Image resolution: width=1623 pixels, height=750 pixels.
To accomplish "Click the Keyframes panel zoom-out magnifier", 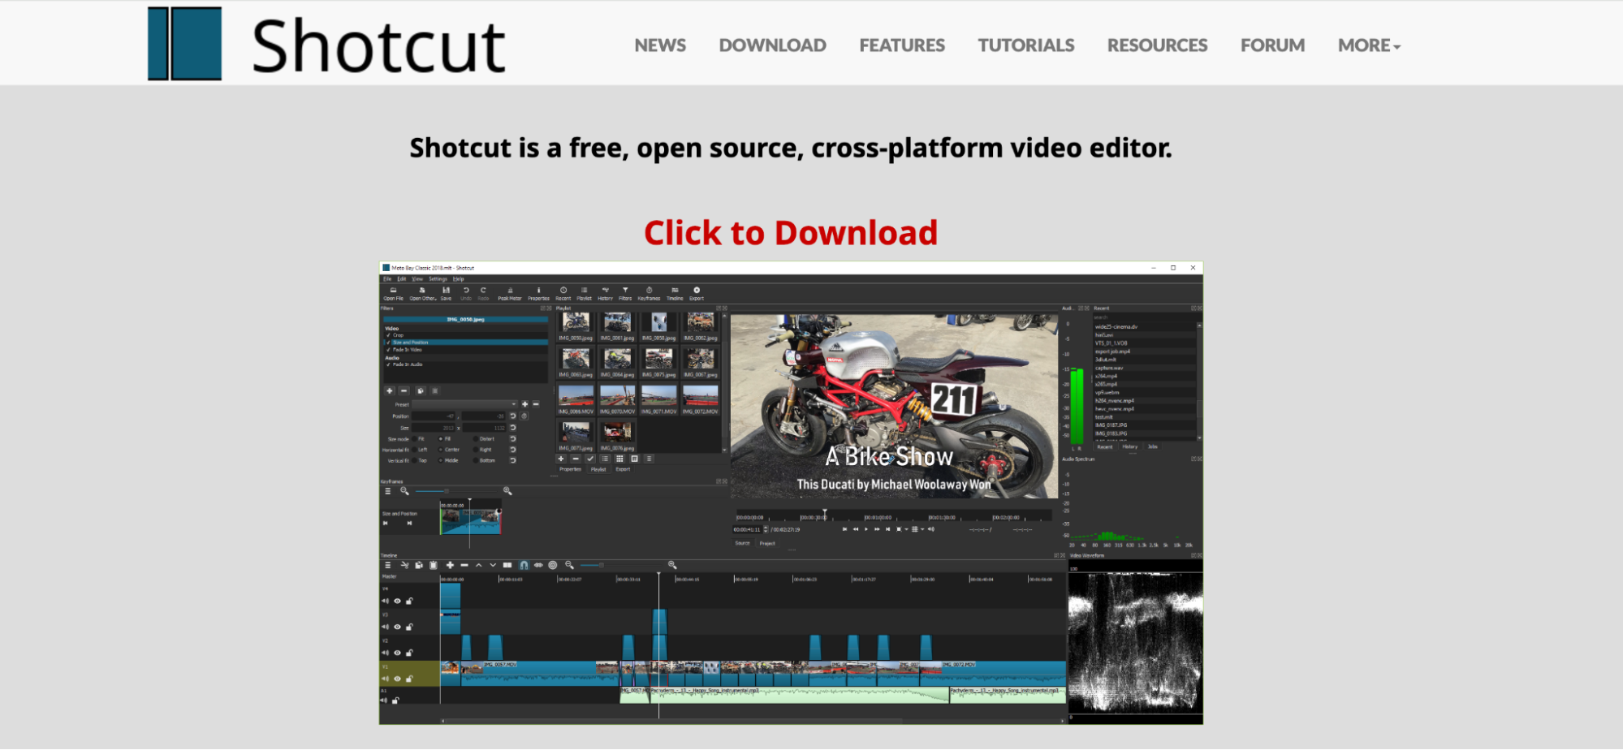I will (x=404, y=491).
